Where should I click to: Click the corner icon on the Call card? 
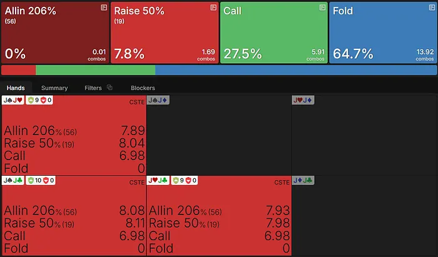click(x=323, y=7)
